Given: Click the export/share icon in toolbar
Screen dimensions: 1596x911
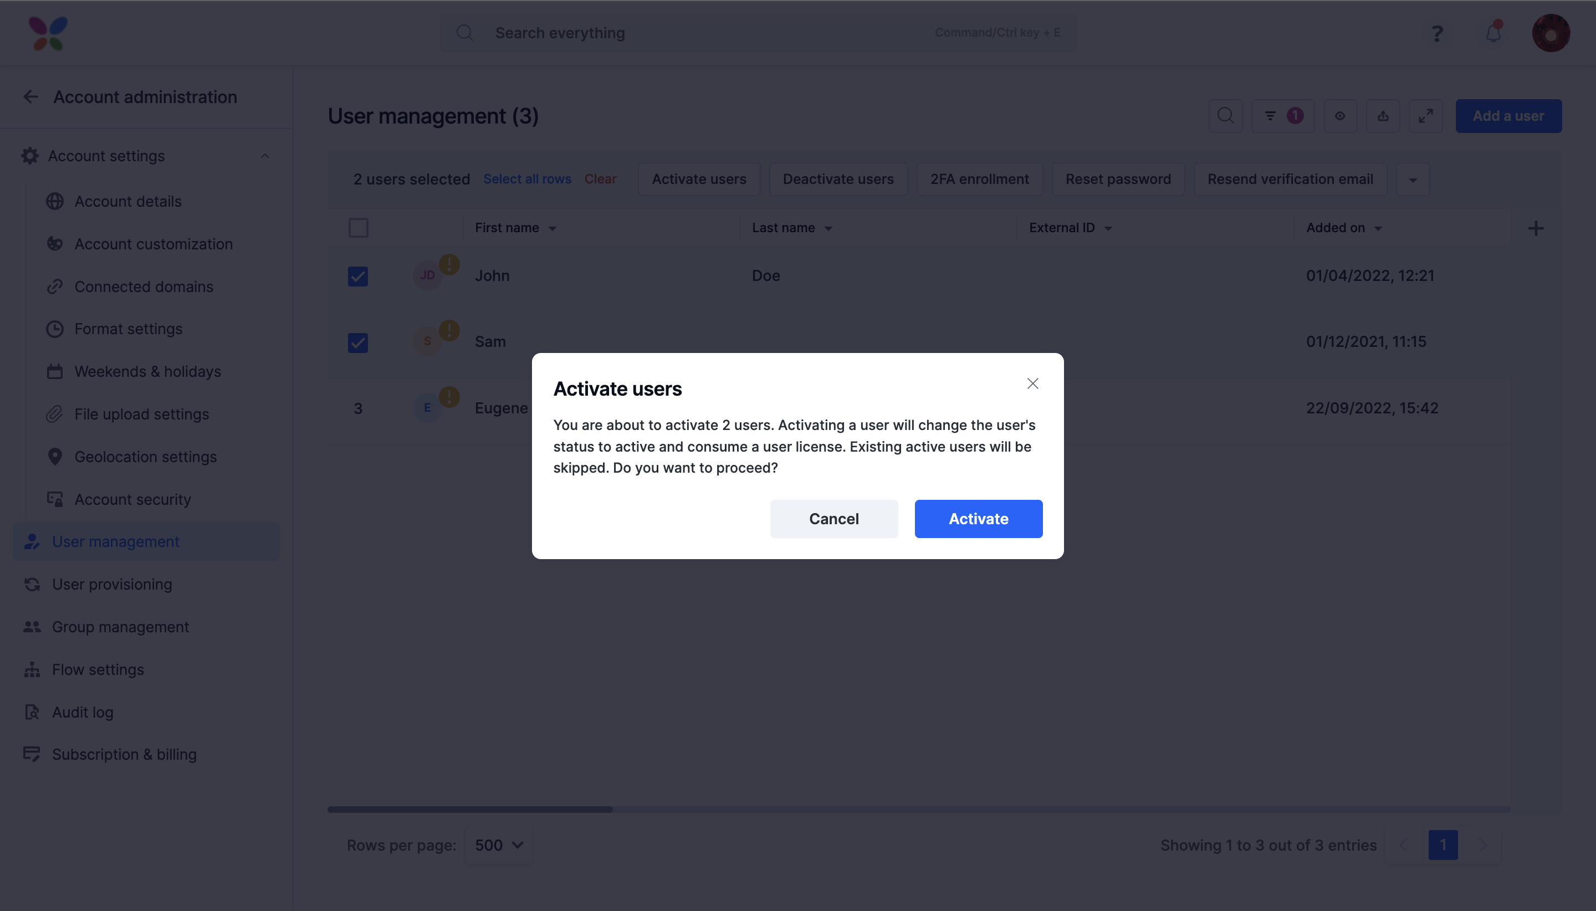Looking at the screenshot, I should click(1383, 116).
